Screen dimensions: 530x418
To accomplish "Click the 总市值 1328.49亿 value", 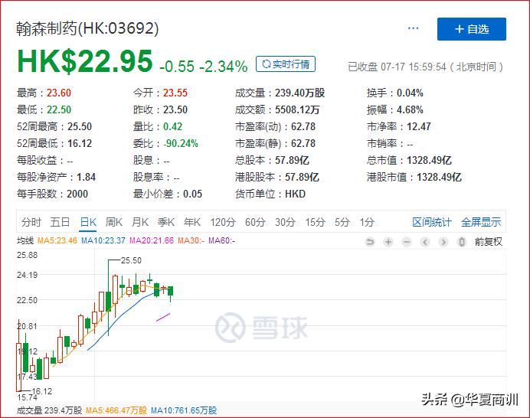I will point(429,160).
